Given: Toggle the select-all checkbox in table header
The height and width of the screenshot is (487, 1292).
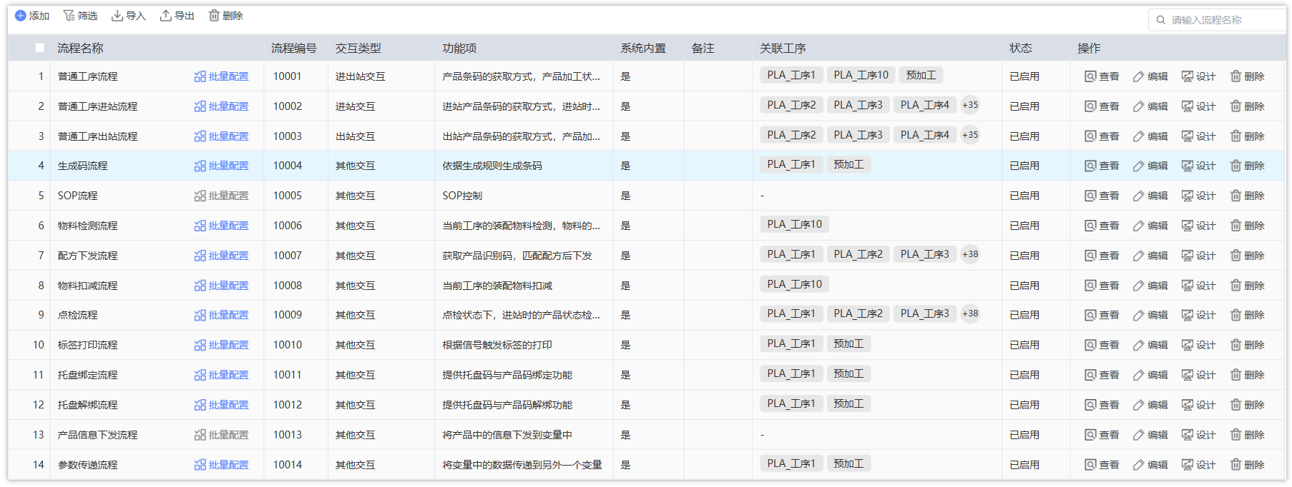Looking at the screenshot, I should tap(39, 48).
